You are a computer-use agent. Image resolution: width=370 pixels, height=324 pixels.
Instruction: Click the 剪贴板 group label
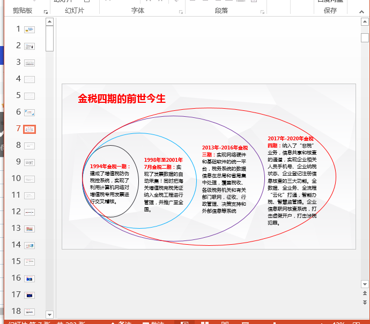pyautogui.click(x=23, y=11)
